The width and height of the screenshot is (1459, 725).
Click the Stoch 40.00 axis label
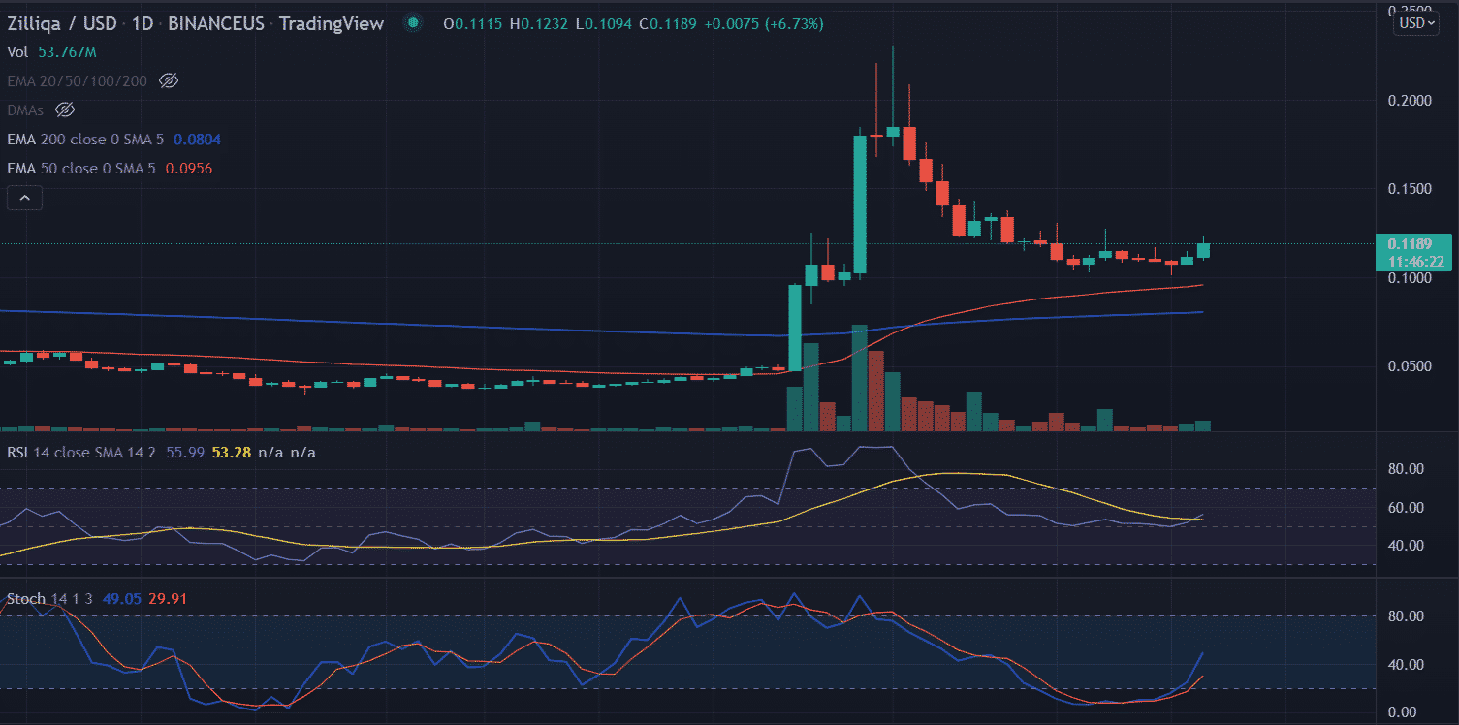pos(1405,665)
